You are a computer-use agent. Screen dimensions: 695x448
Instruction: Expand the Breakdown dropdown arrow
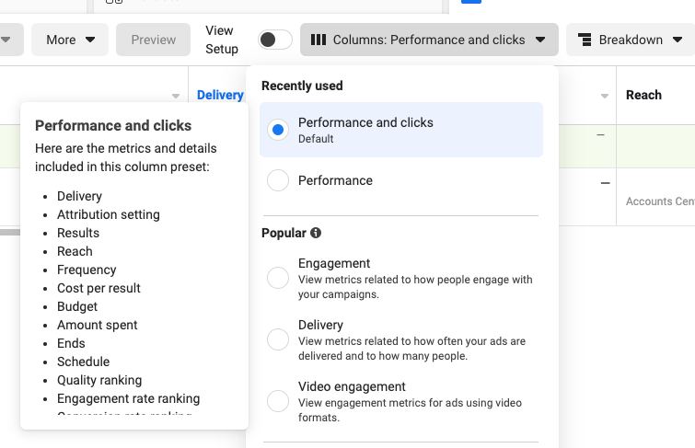pos(678,40)
